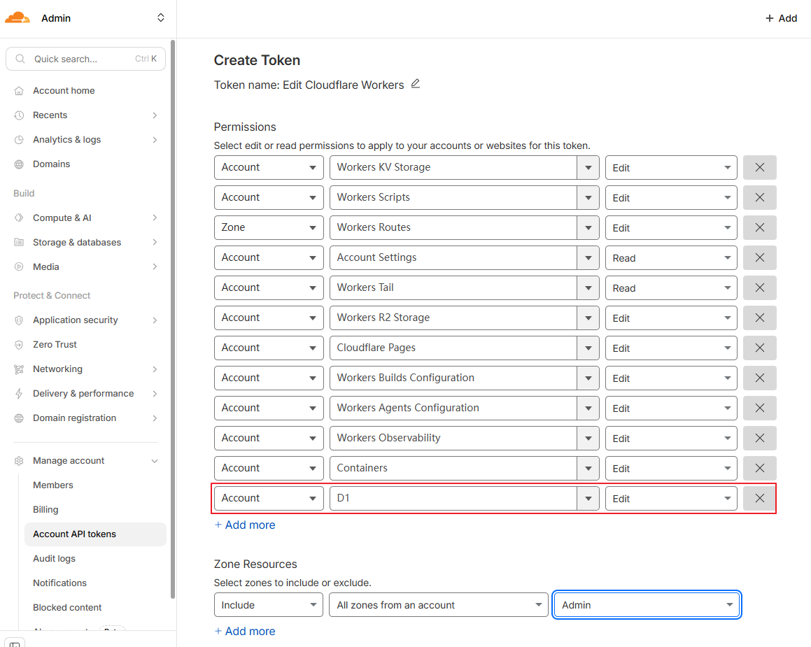This screenshot has height=647, width=811.
Task: Focus the Quick search field
Action: [85, 59]
